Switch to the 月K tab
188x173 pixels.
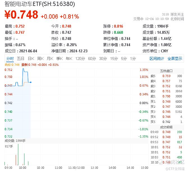50,59
